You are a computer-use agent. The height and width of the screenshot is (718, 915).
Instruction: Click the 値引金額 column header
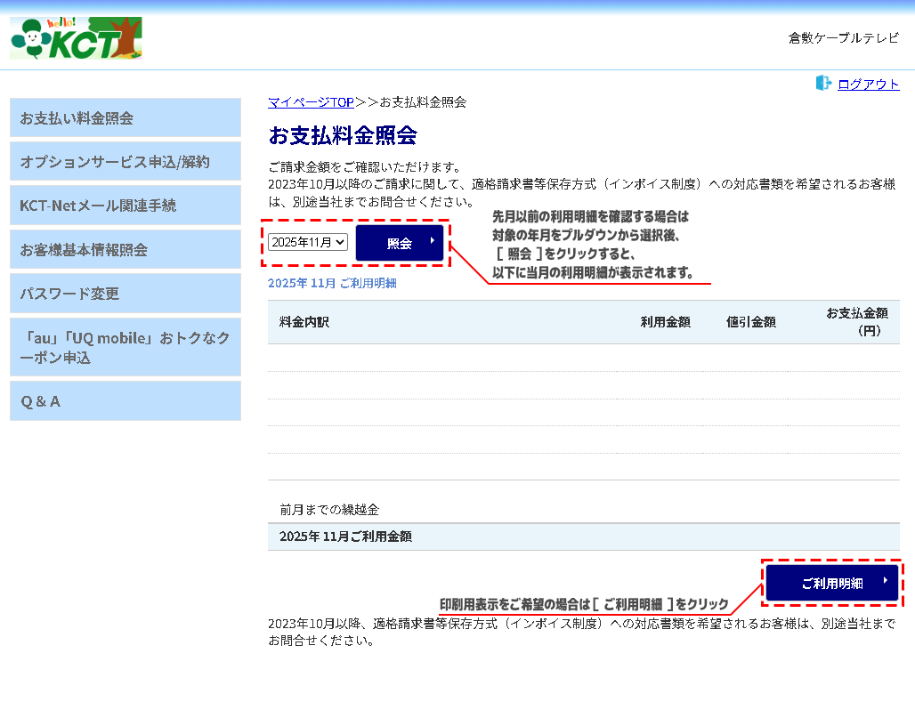750,322
